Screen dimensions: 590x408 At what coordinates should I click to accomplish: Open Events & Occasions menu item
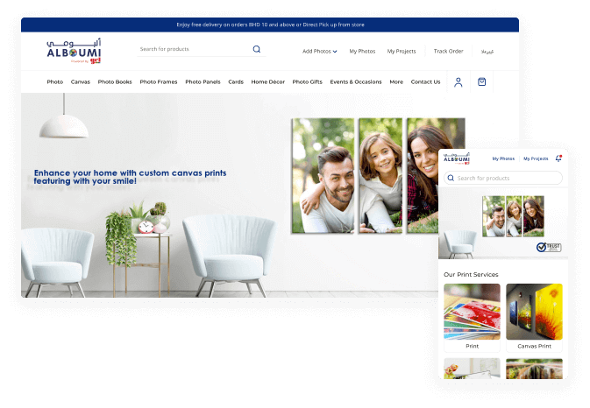356,82
